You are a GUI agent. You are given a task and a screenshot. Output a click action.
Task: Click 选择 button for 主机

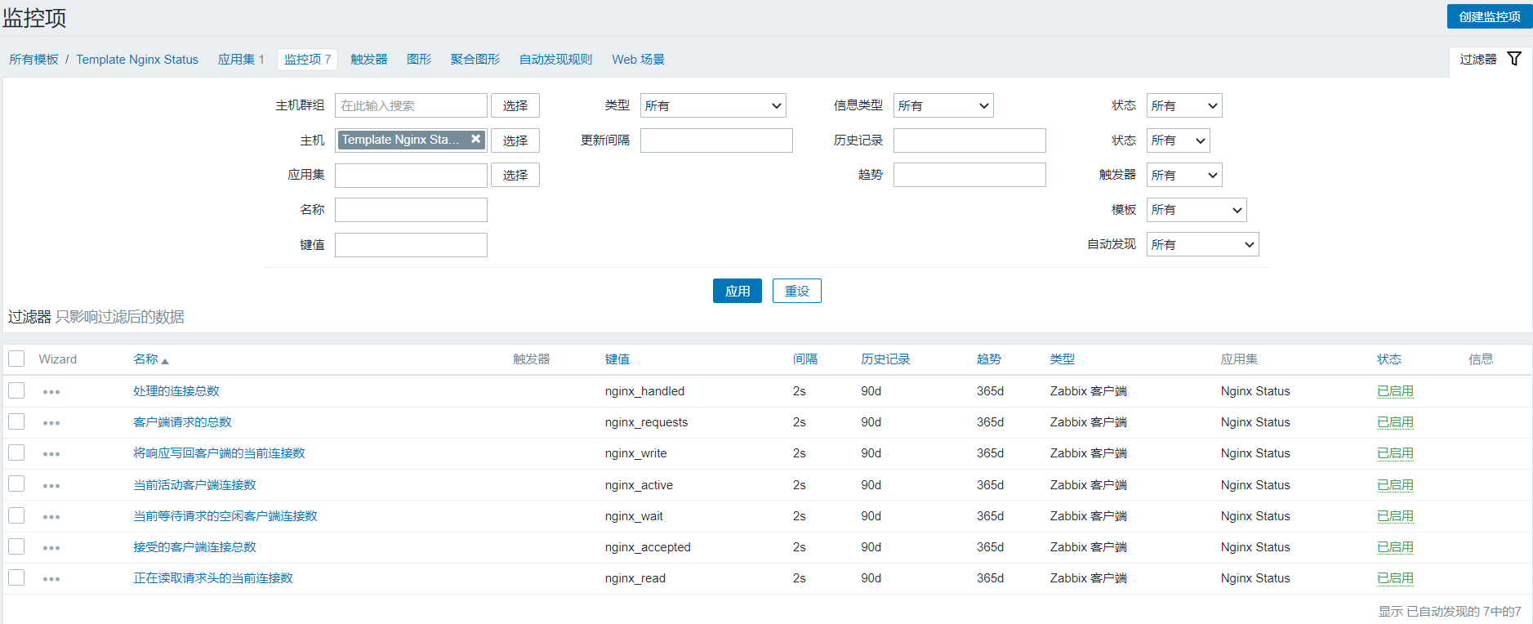515,140
